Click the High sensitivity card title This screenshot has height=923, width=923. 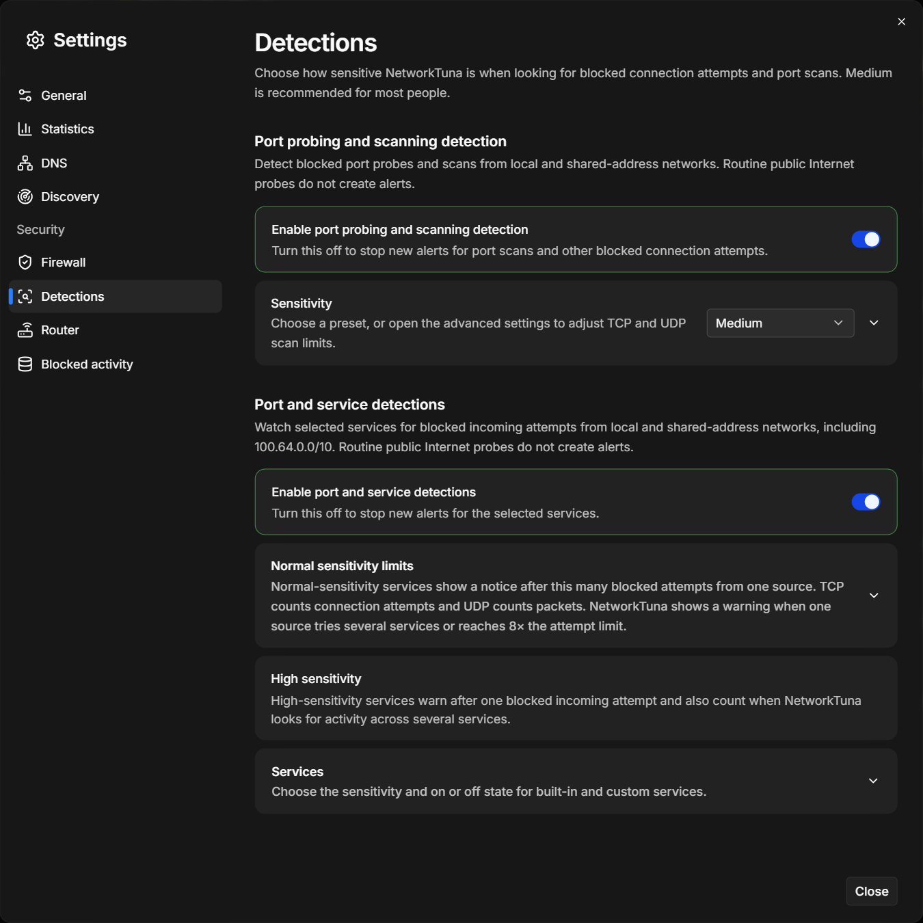316,679
